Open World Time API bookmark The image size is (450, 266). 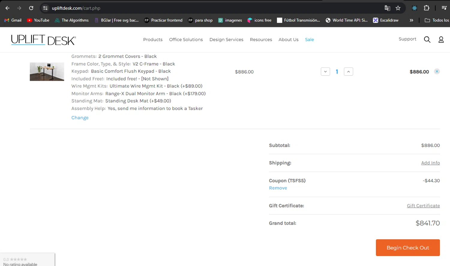[x=346, y=20]
